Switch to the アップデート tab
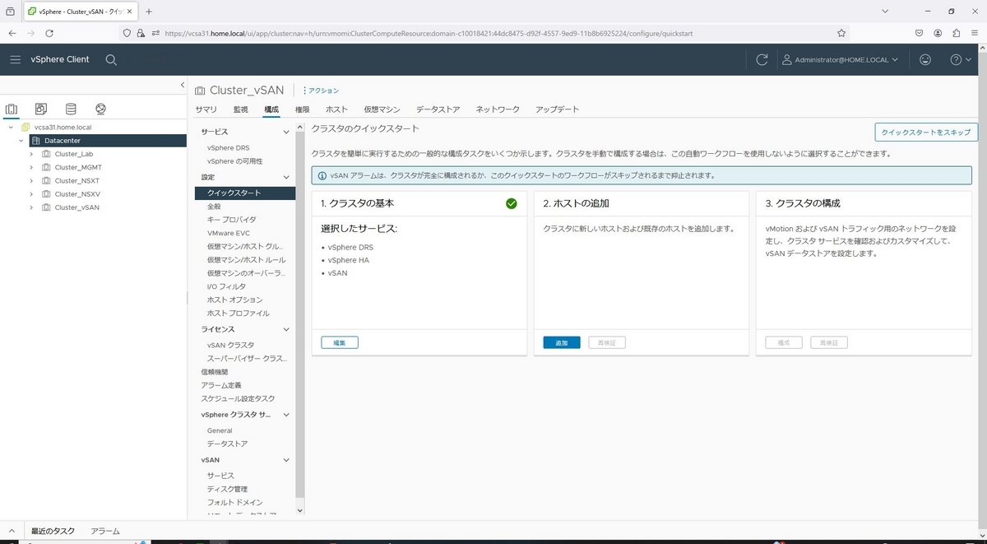 point(557,109)
